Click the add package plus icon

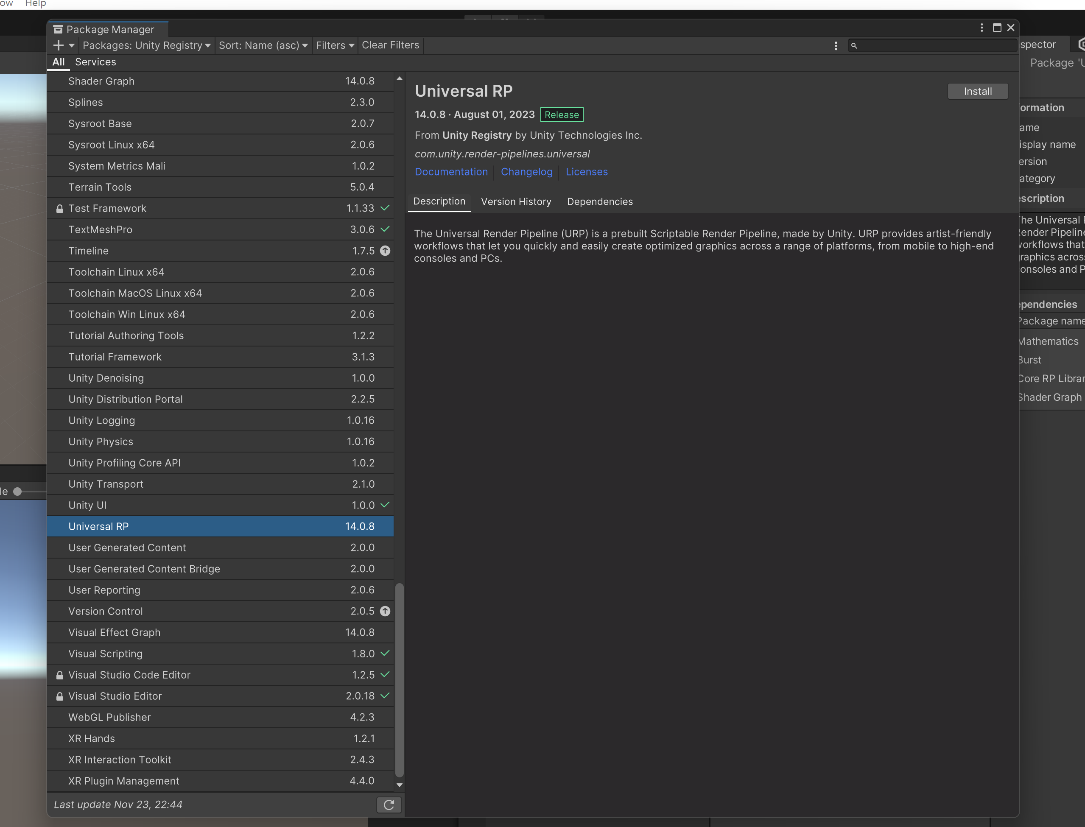coord(59,45)
